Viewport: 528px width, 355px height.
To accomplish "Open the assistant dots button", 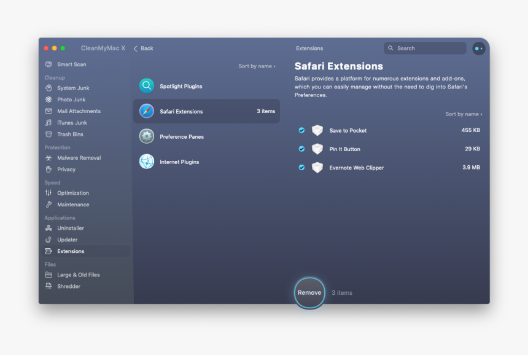I will (x=478, y=49).
